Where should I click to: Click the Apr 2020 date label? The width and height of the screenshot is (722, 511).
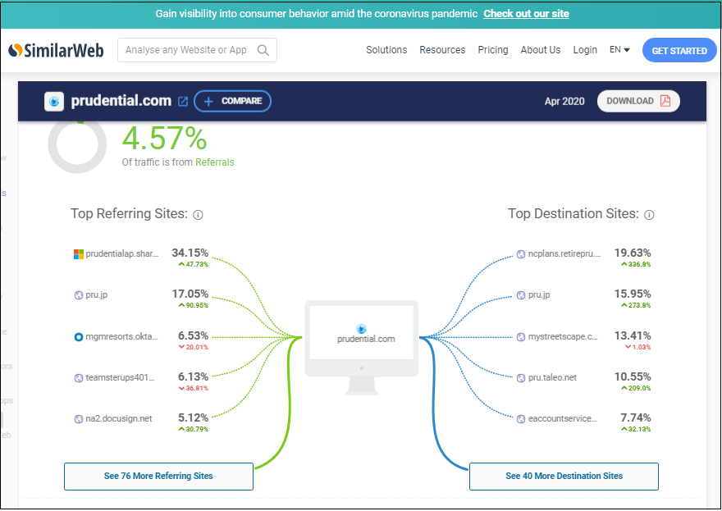[564, 101]
